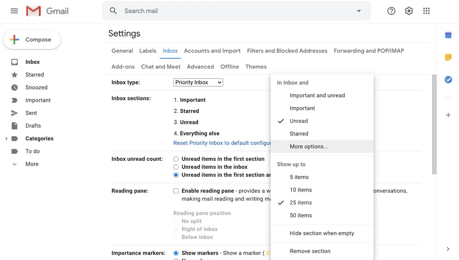
Task: Open the main menu hamburger icon
Action: coord(14,11)
